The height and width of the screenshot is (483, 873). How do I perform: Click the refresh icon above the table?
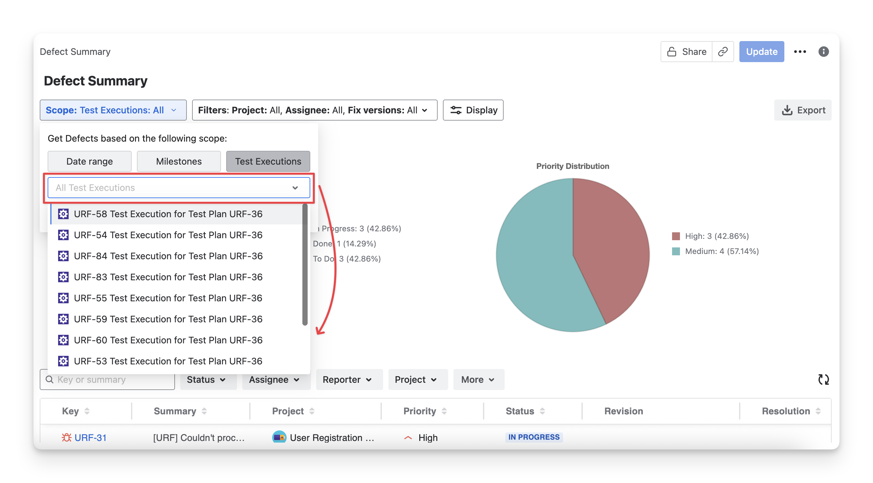(823, 379)
